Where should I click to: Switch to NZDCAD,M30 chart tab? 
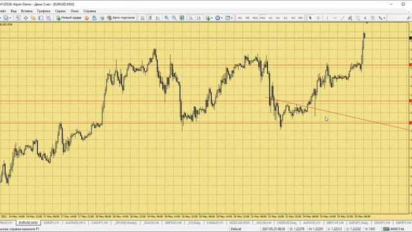(x=239, y=223)
